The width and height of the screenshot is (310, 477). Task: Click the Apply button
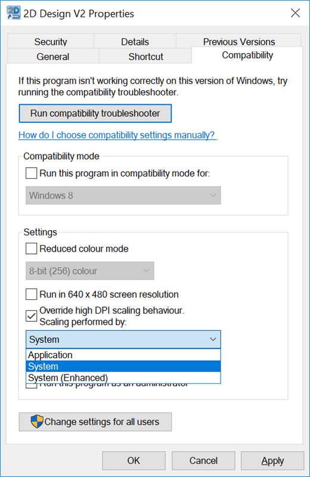[x=272, y=460]
